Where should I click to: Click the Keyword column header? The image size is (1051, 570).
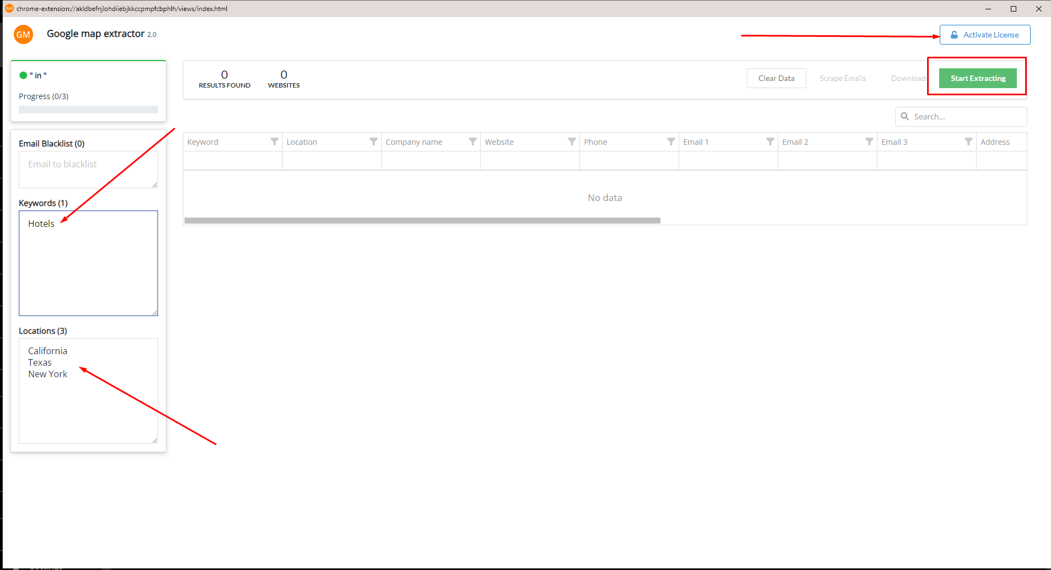pos(232,142)
